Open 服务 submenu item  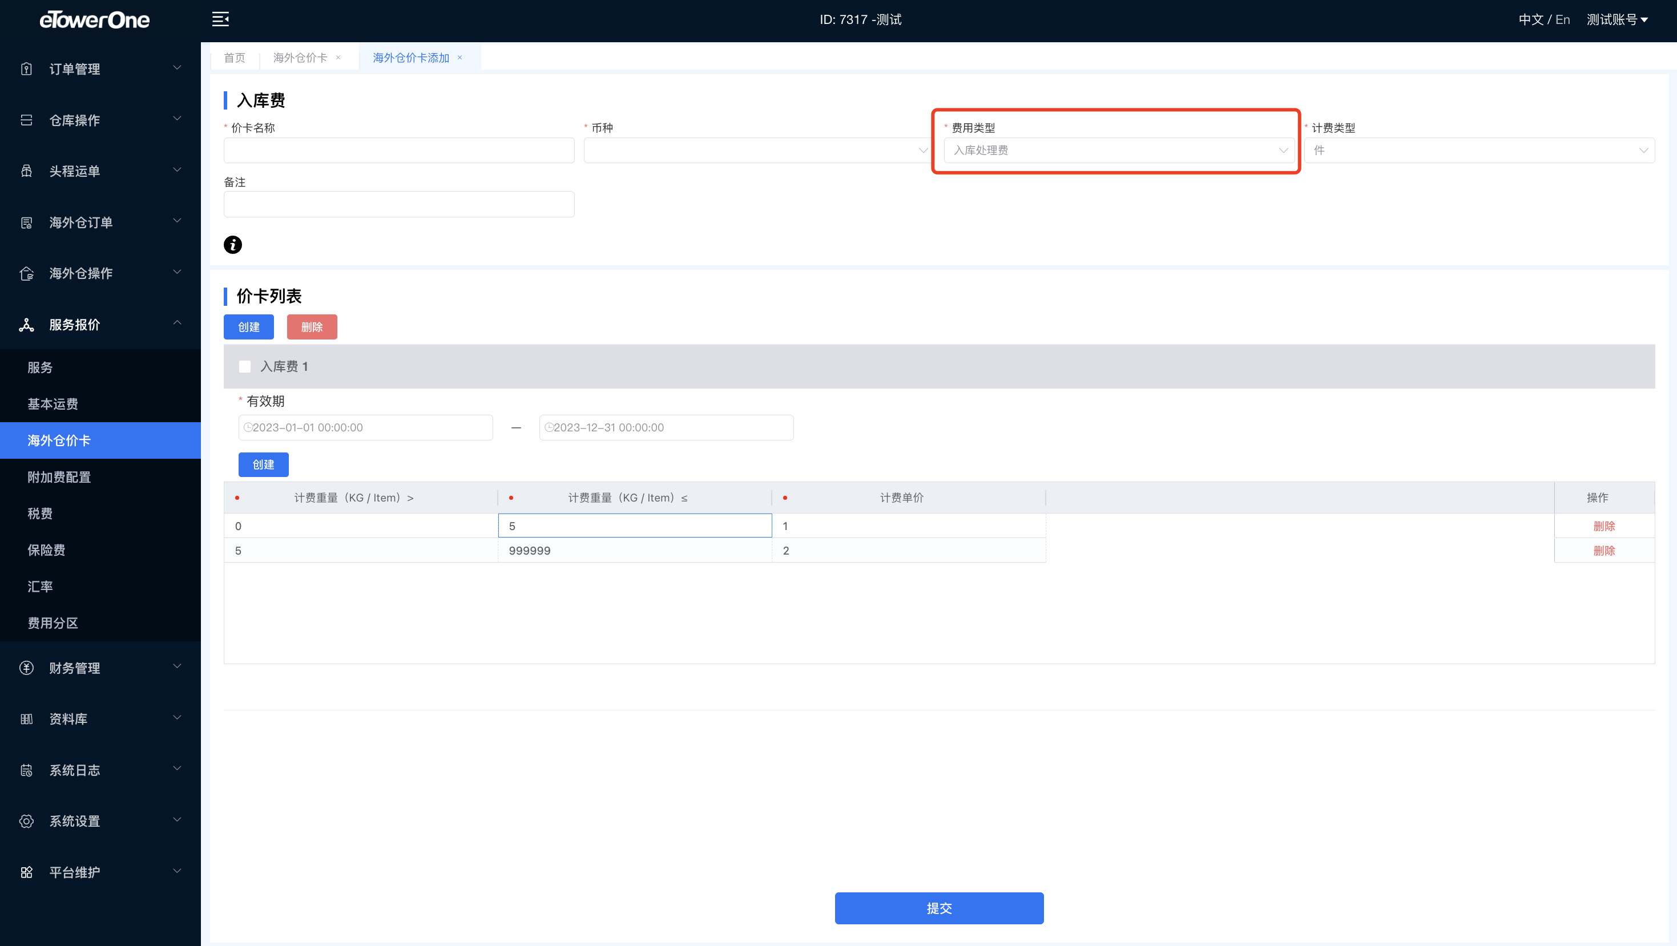(x=100, y=367)
